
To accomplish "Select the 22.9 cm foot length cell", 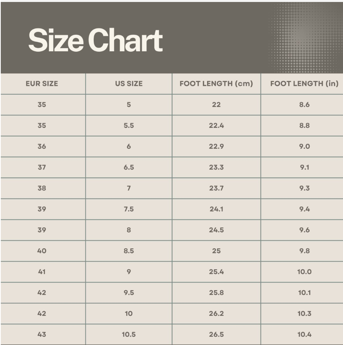I will point(216,146).
